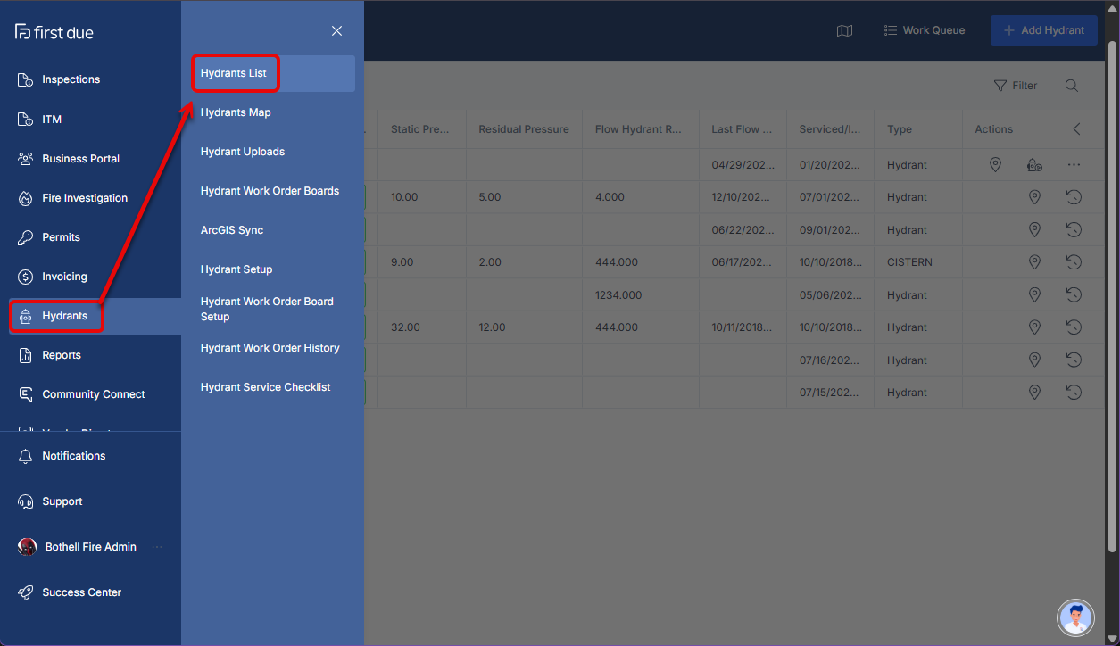The height and width of the screenshot is (646, 1120).
Task: Click the CISTERN type cell
Action: click(x=909, y=262)
